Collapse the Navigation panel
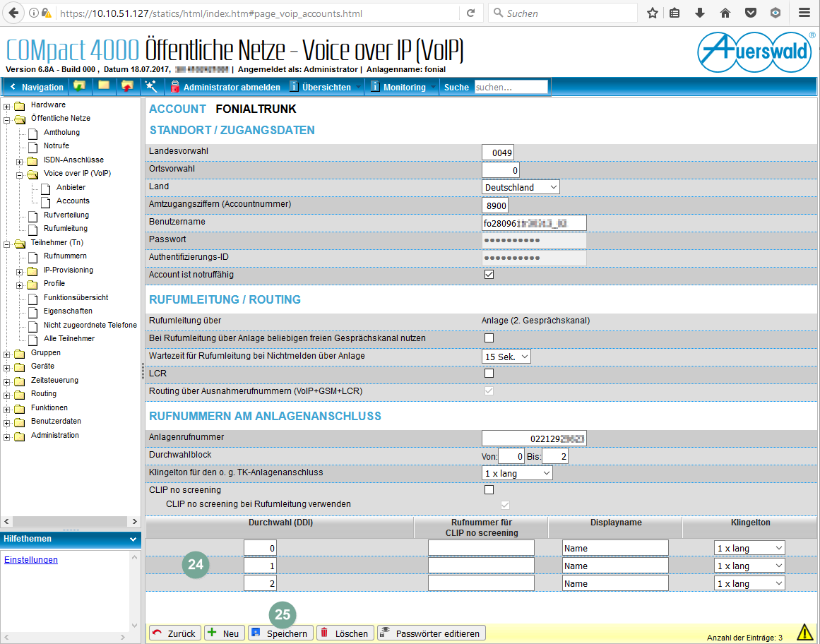 pyautogui.click(x=35, y=88)
